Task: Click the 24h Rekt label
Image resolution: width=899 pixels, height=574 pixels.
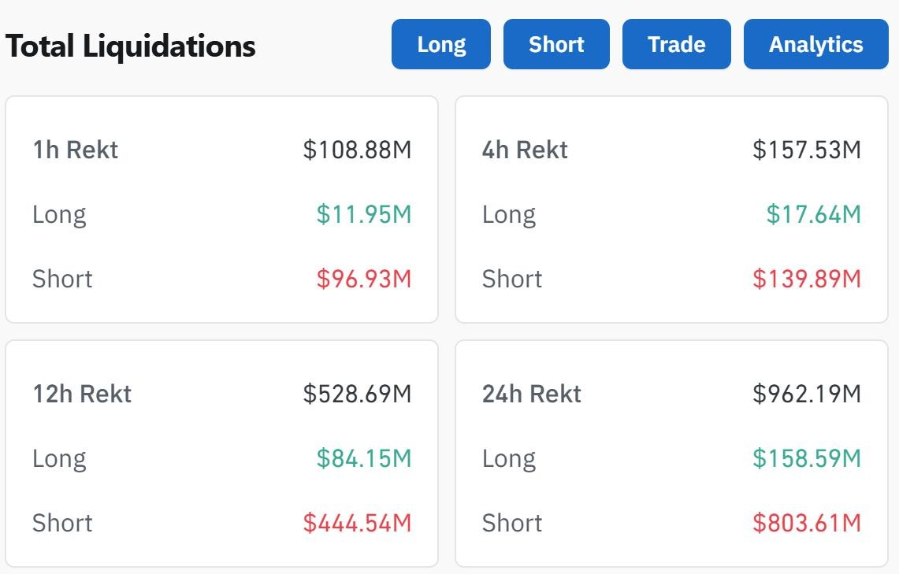Action: coord(532,394)
